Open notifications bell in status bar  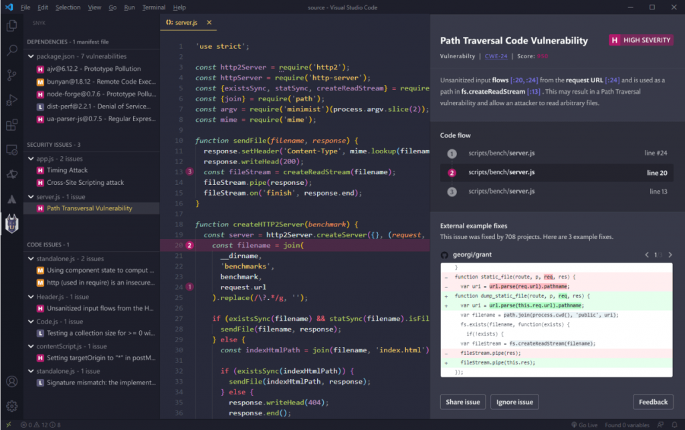point(674,425)
